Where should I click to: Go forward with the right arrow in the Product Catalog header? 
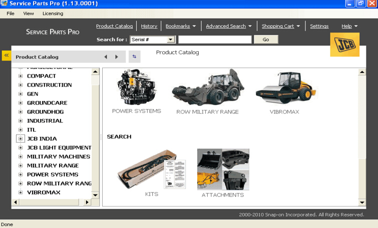tap(117, 57)
